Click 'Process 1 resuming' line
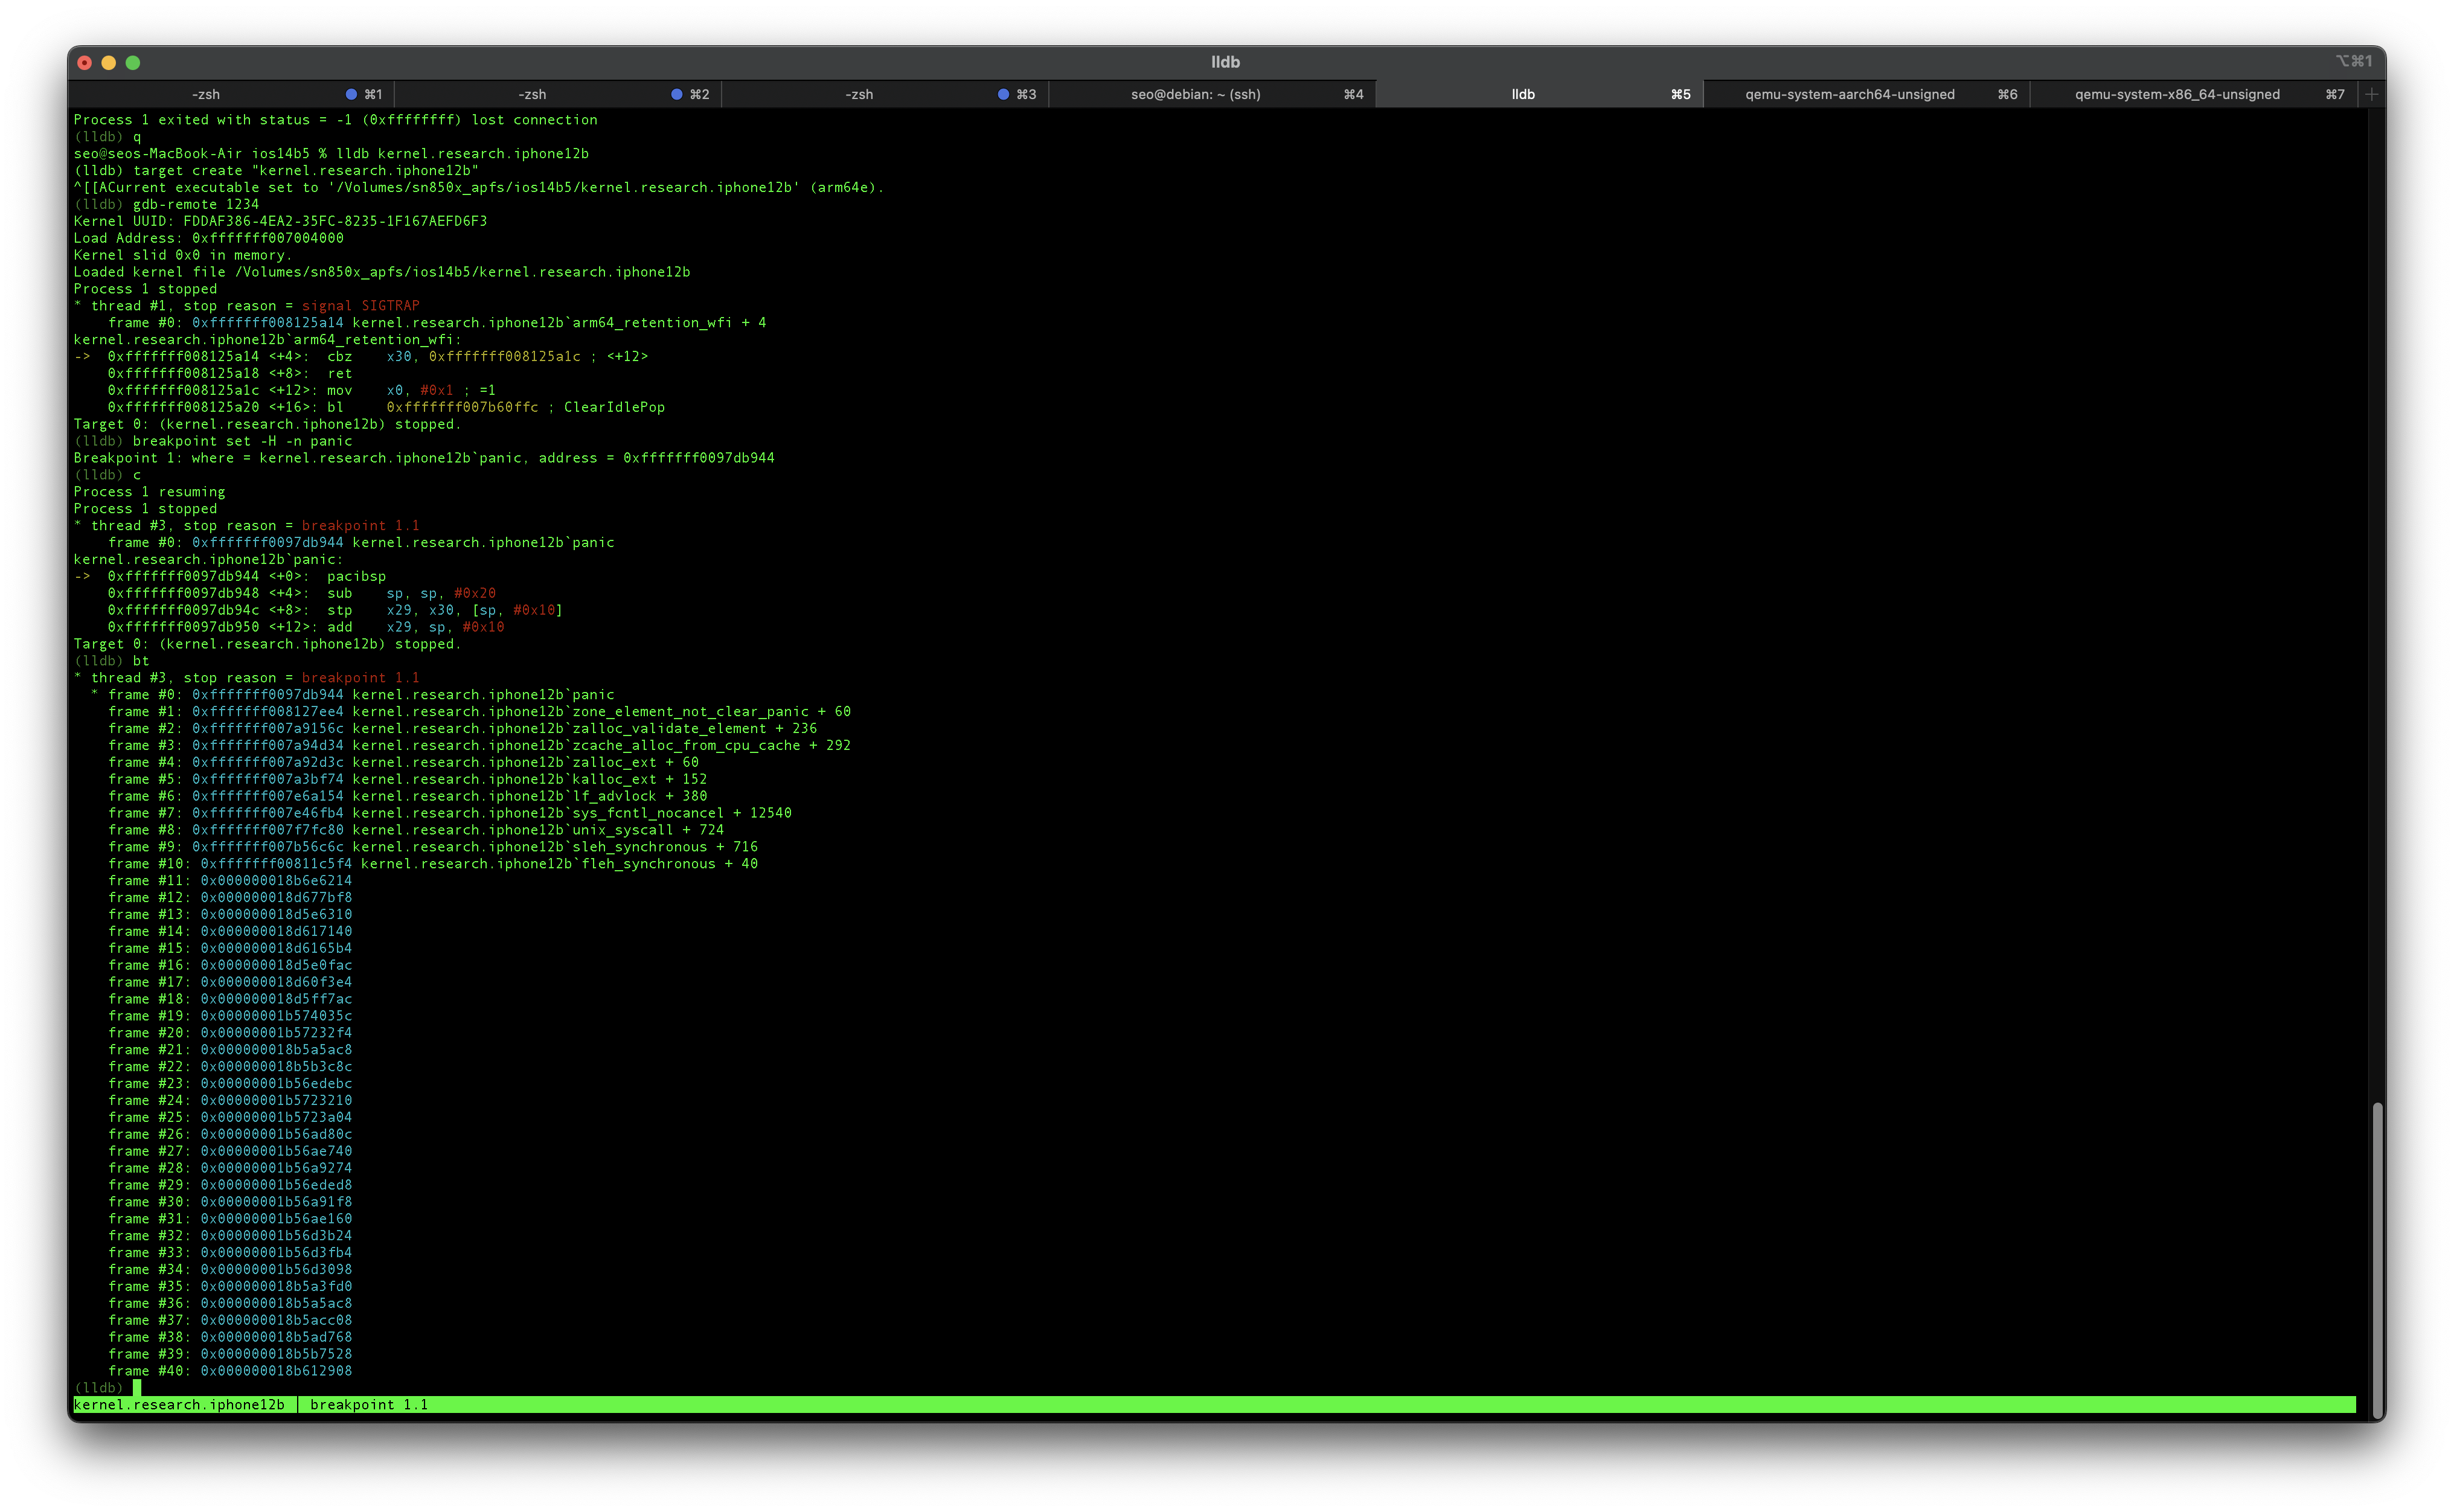Viewport: 2454px width, 1512px height. click(x=149, y=492)
